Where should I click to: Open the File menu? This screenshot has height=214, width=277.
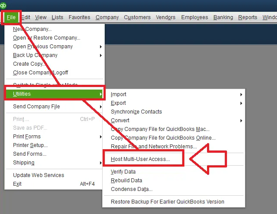[11, 17]
